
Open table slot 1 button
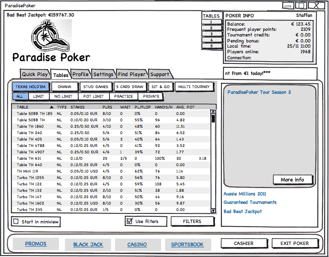[212, 22]
